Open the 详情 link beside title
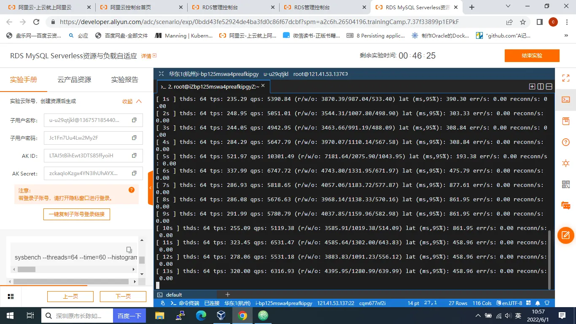The image size is (576, 324). pyautogui.click(x=148, y=56)
